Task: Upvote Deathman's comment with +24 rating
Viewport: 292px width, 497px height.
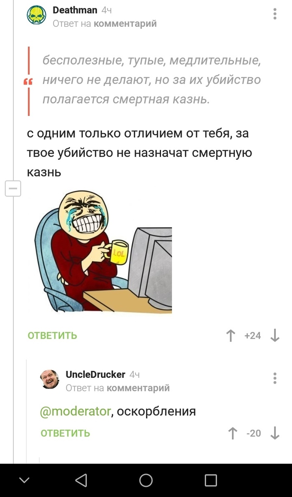Action: click(x=231, y=336)
